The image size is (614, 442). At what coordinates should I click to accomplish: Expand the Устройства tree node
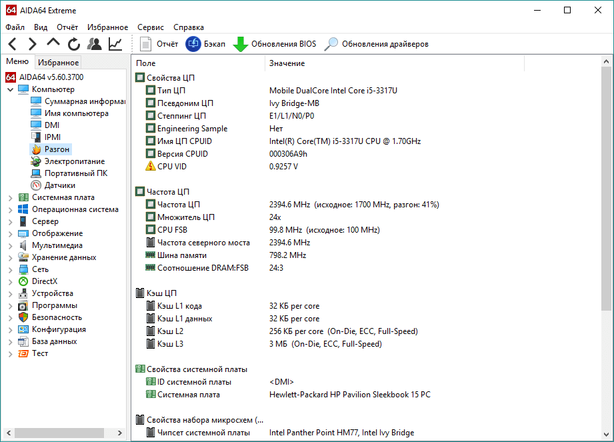coord(11,294)
